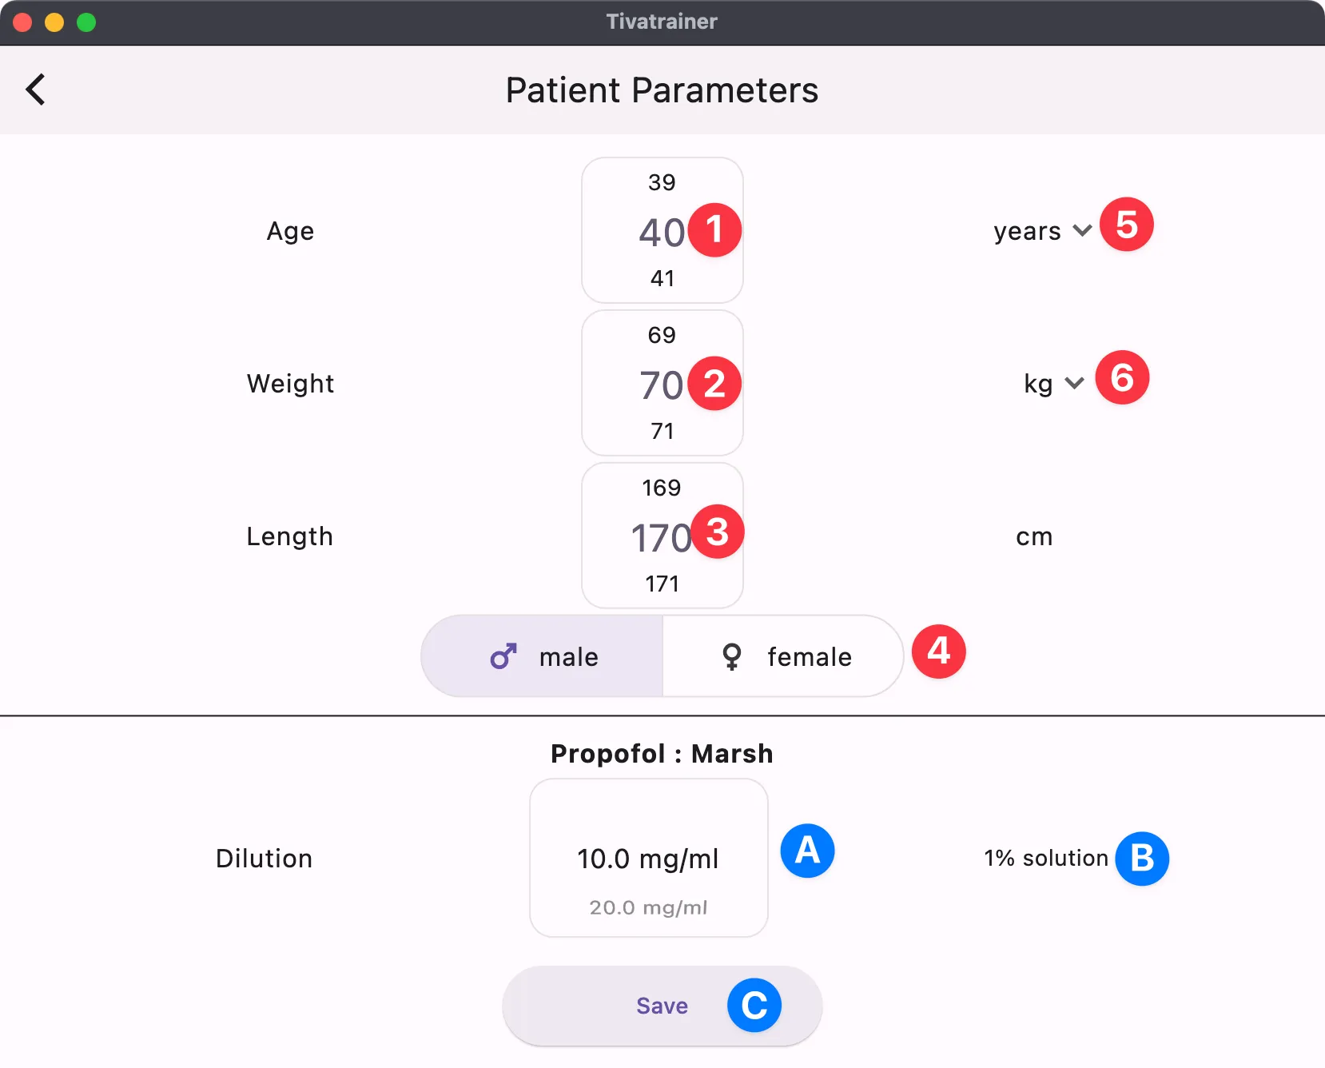Switch patient sex to female

coord(783,656)
